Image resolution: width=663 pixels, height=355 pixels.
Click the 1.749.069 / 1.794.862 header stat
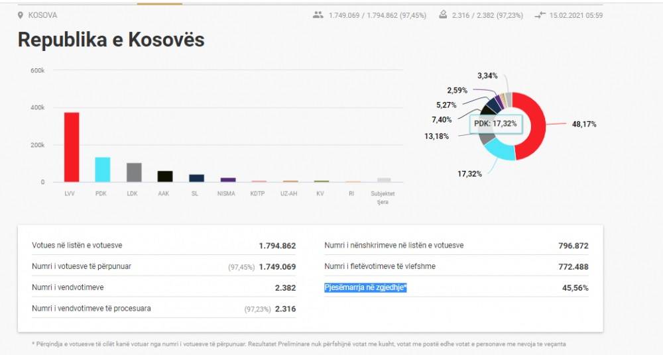click(x=378, y=15)
